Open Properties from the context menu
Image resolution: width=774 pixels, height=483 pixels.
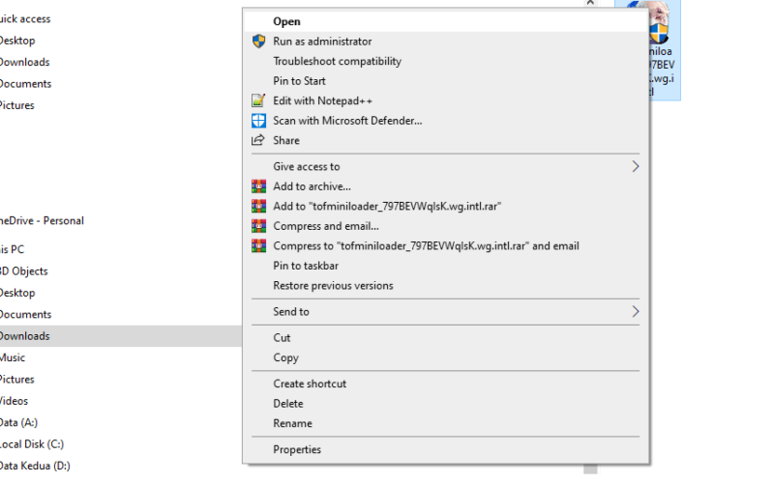tap(445, 449)
